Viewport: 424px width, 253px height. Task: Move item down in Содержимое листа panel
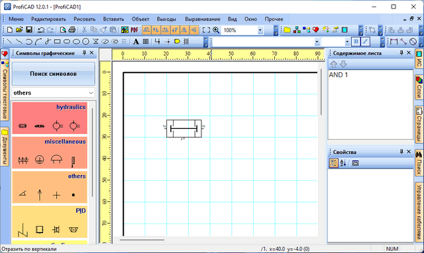[x=343, y=64]
